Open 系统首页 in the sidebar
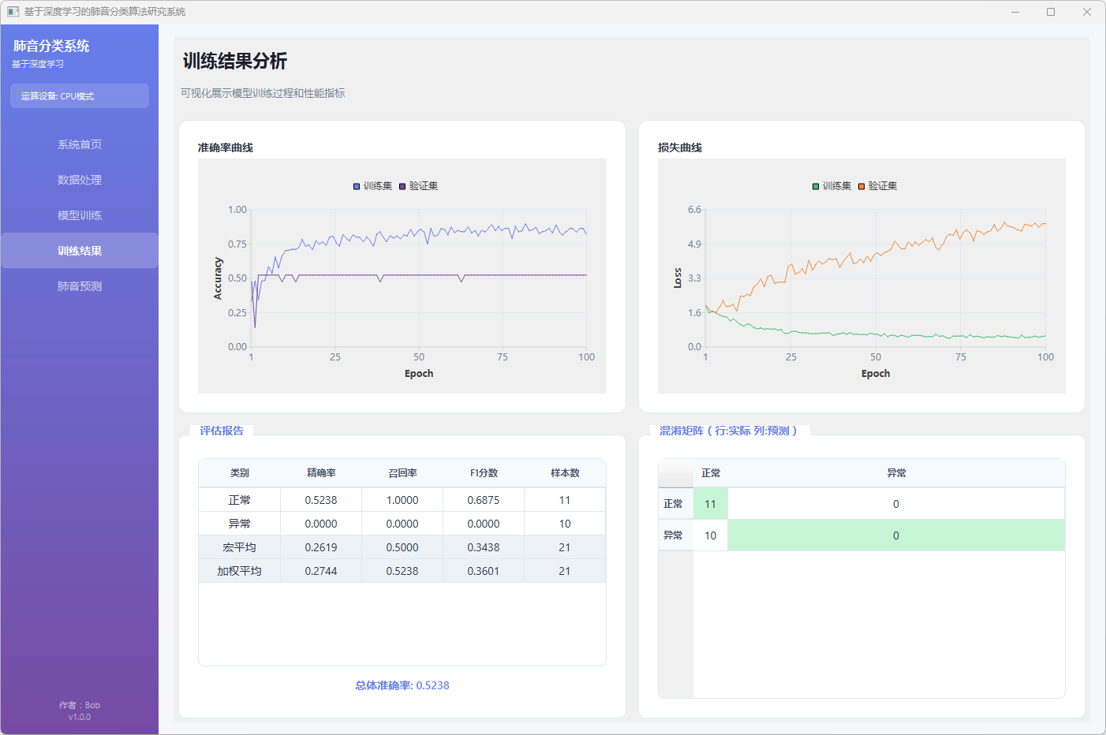 coord(80,144)
